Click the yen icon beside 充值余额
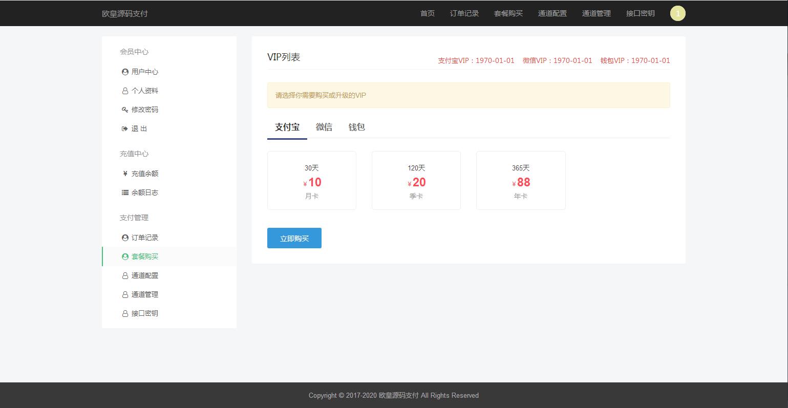 125,174
